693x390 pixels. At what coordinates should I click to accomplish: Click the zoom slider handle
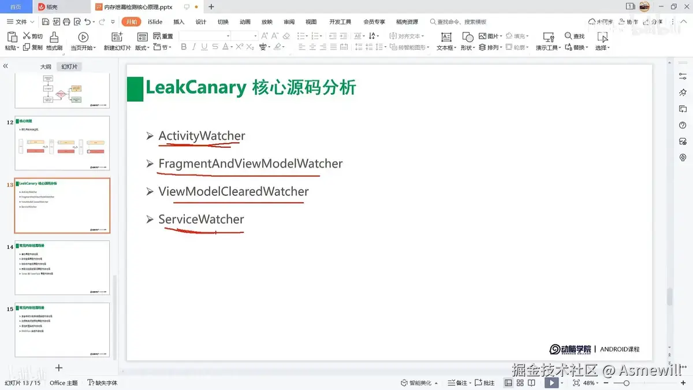pyautogui.click(x=626, y=383)
